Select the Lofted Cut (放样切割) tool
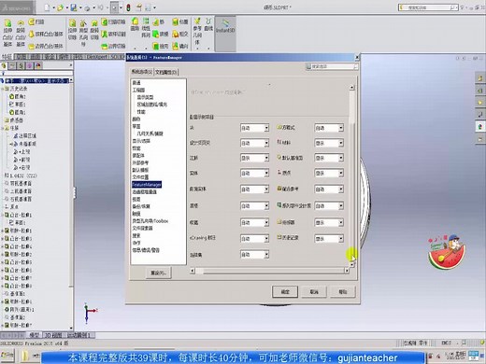Screen dimensions: 486x364 click(114, 34)
